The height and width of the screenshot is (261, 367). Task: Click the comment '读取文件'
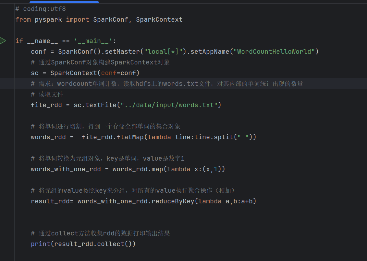pos(51,95)
